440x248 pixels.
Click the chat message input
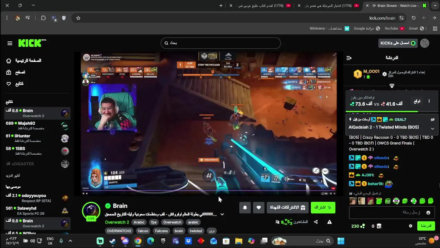(x=392, y=213)
